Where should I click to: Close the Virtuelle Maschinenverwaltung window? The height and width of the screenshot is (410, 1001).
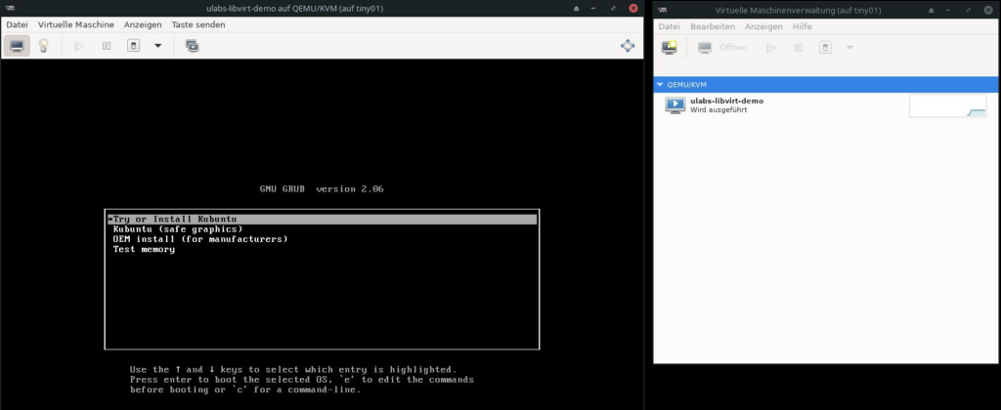pyautogui.click(x=989, y=10)
